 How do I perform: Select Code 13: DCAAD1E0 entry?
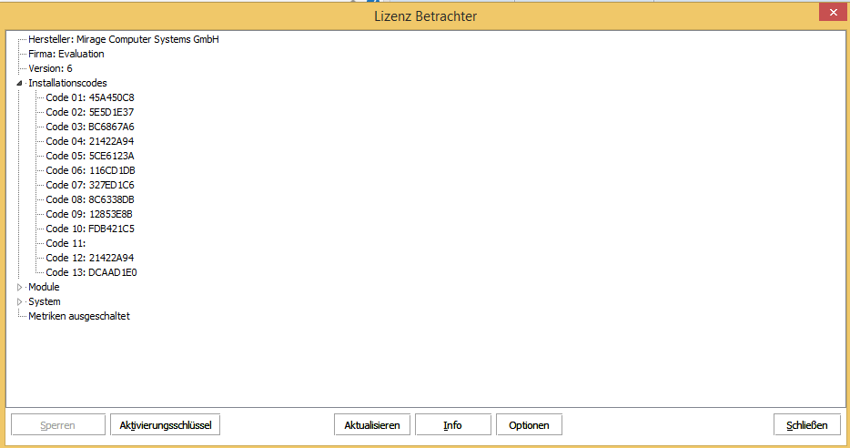pos(91,272)
